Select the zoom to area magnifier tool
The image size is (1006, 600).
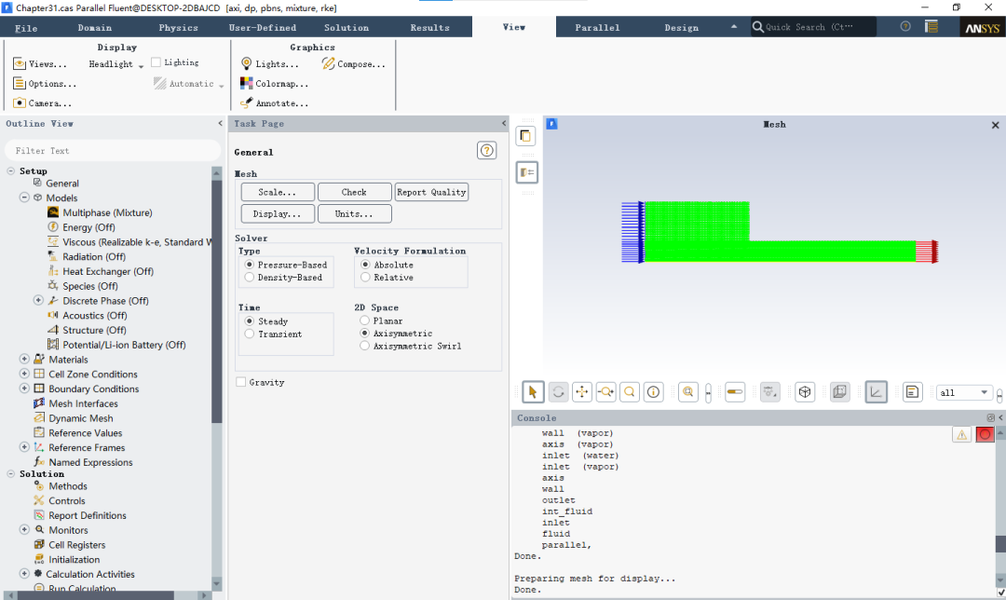[630, 392]
